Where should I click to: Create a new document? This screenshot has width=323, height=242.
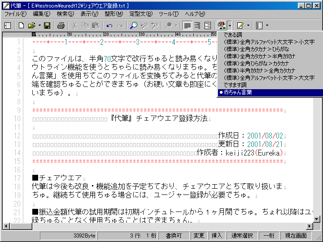(21, 26)
